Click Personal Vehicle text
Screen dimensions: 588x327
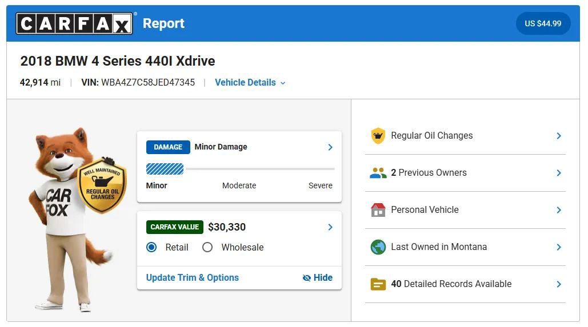click(x=425, y=210)
